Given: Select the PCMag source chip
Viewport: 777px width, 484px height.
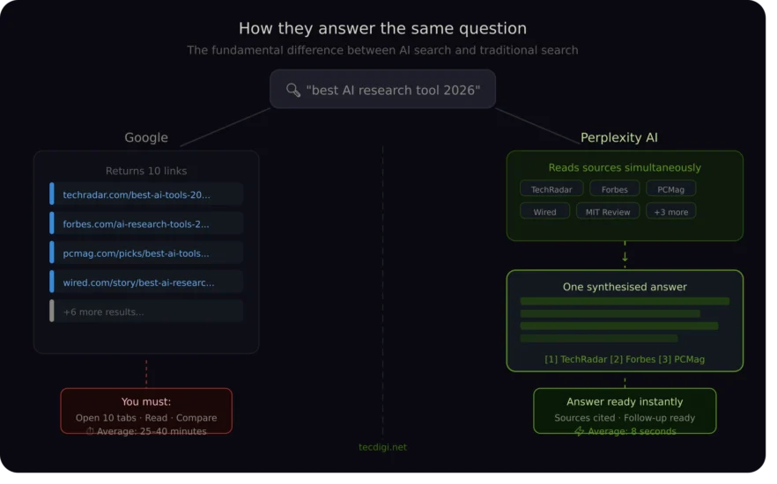Looking at the screenshot, I should 671,189.
